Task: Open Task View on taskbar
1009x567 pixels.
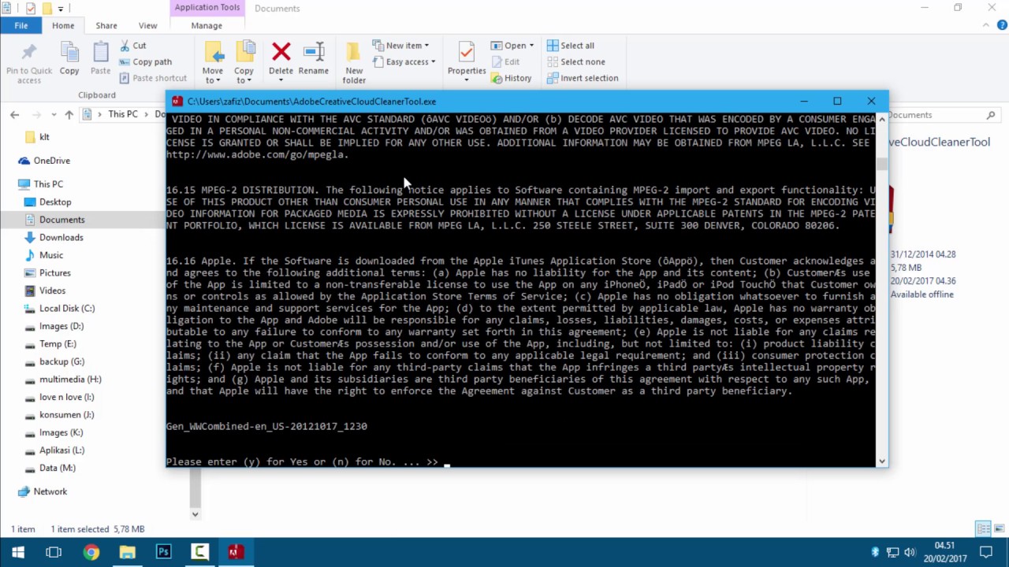Action: click(54, 552)
